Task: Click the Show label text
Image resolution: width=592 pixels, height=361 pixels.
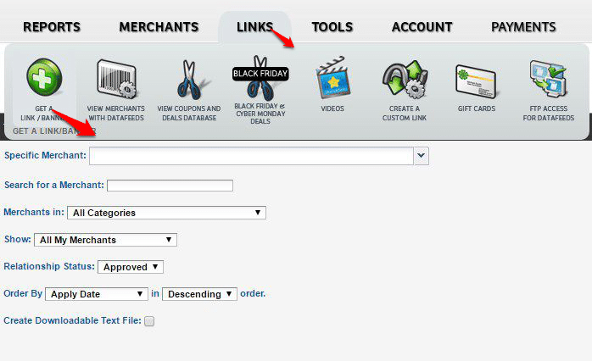Action: (x=18, y=239)
